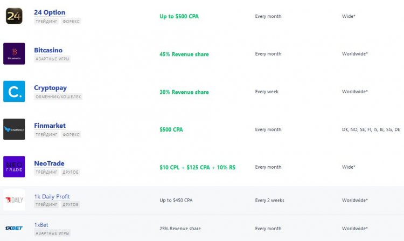Click ДРУГОЕ tag under NeoTrade
Viewport: 404px width, 241px height.
(71, 172)
